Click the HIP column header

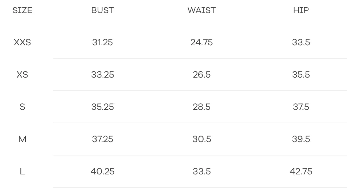pos(301,10)
